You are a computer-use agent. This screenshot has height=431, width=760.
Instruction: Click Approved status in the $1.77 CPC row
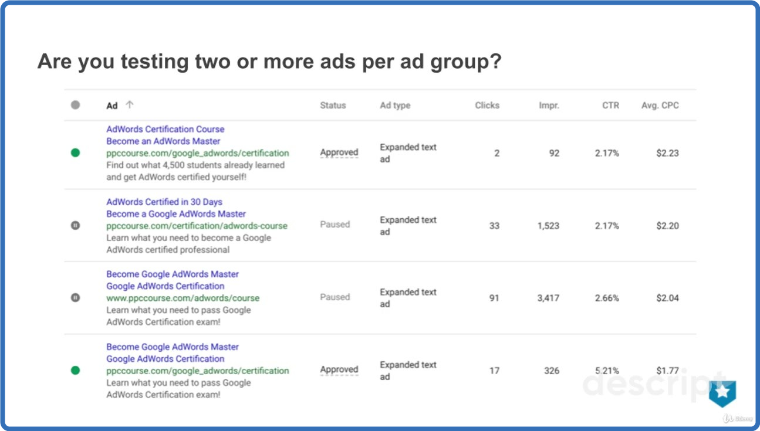[339, 369]
